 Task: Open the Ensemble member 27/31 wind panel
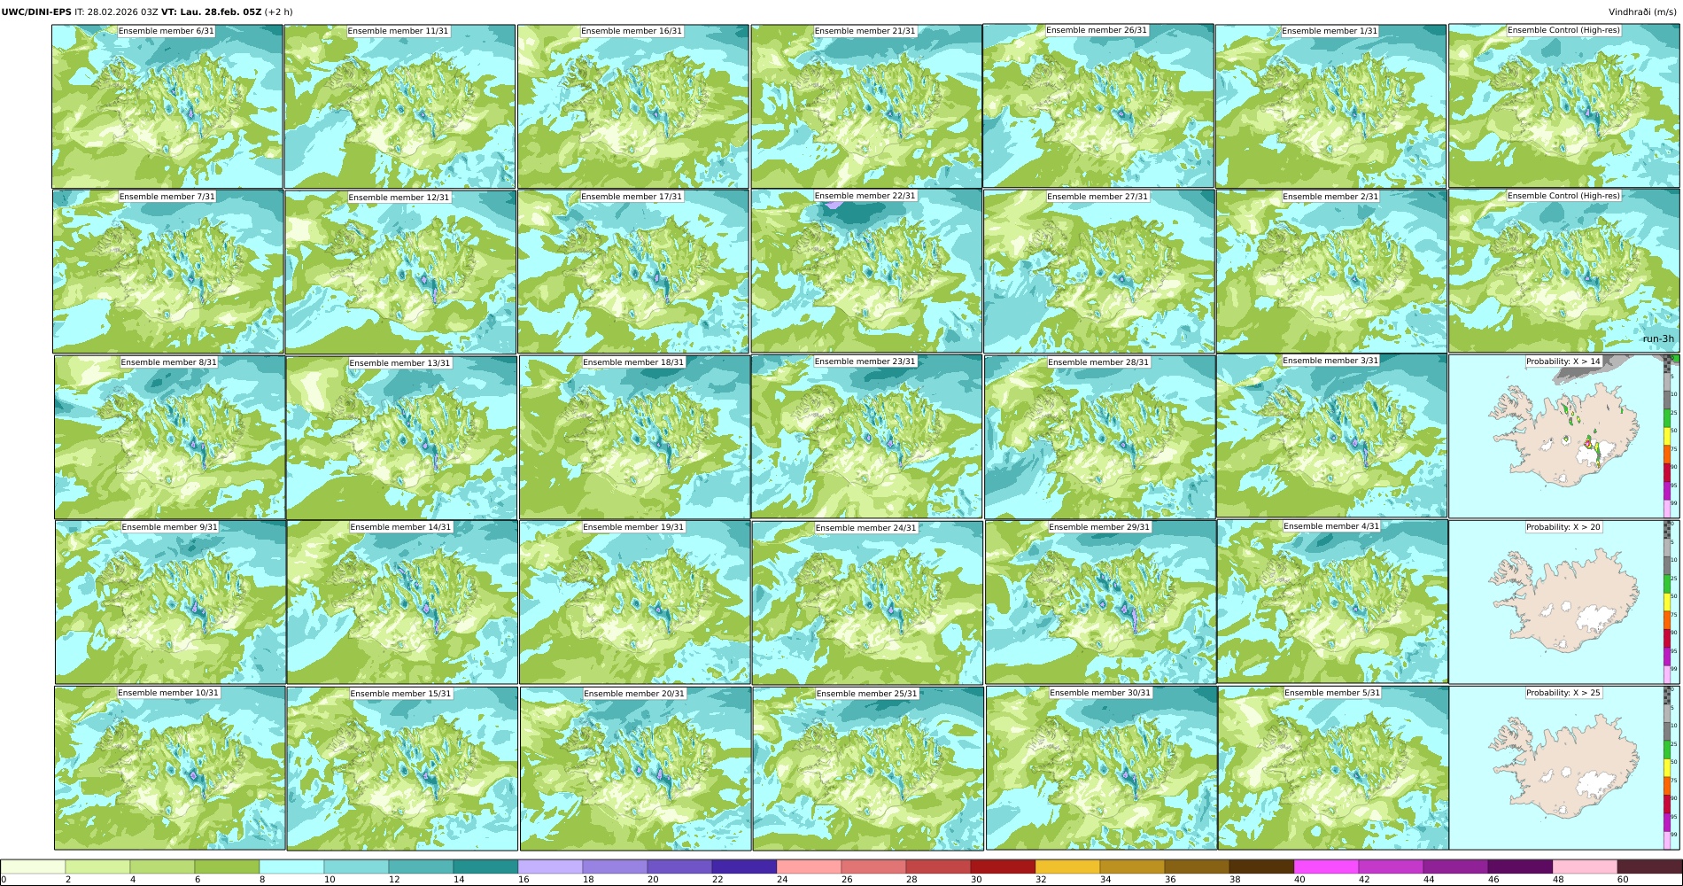click(x=1098, y=271)
